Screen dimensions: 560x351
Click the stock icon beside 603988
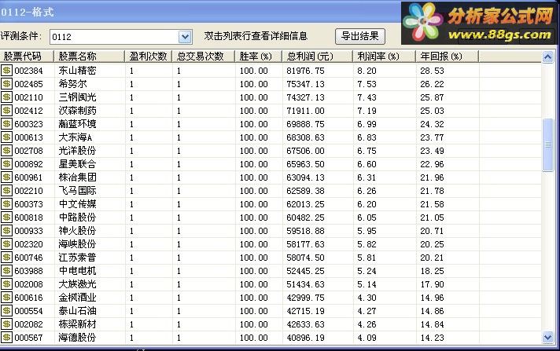point(6,271)
